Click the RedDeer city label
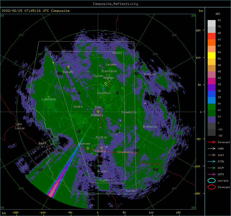This screenshot has width=231, height=216. click(109, 78)
